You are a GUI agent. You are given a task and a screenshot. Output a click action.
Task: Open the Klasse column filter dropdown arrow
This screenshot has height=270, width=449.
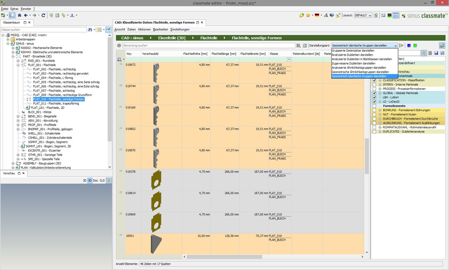coord(289,59)
